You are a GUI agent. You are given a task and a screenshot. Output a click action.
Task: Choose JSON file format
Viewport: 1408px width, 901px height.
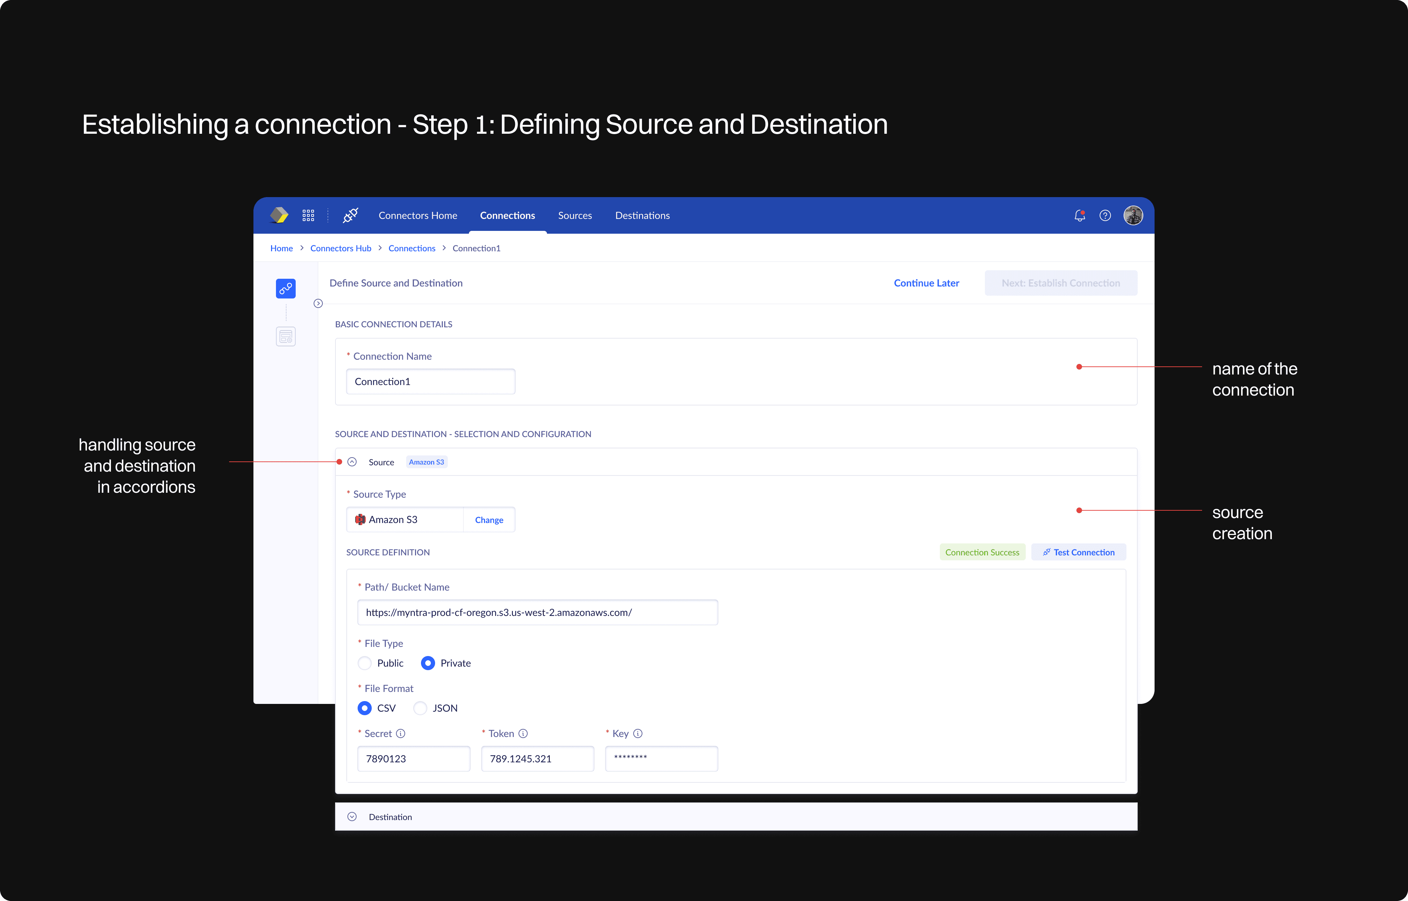click(x=420, y=708)
